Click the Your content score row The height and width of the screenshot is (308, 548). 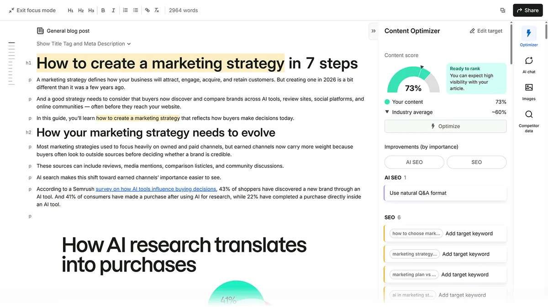click(x=445, y=102)
